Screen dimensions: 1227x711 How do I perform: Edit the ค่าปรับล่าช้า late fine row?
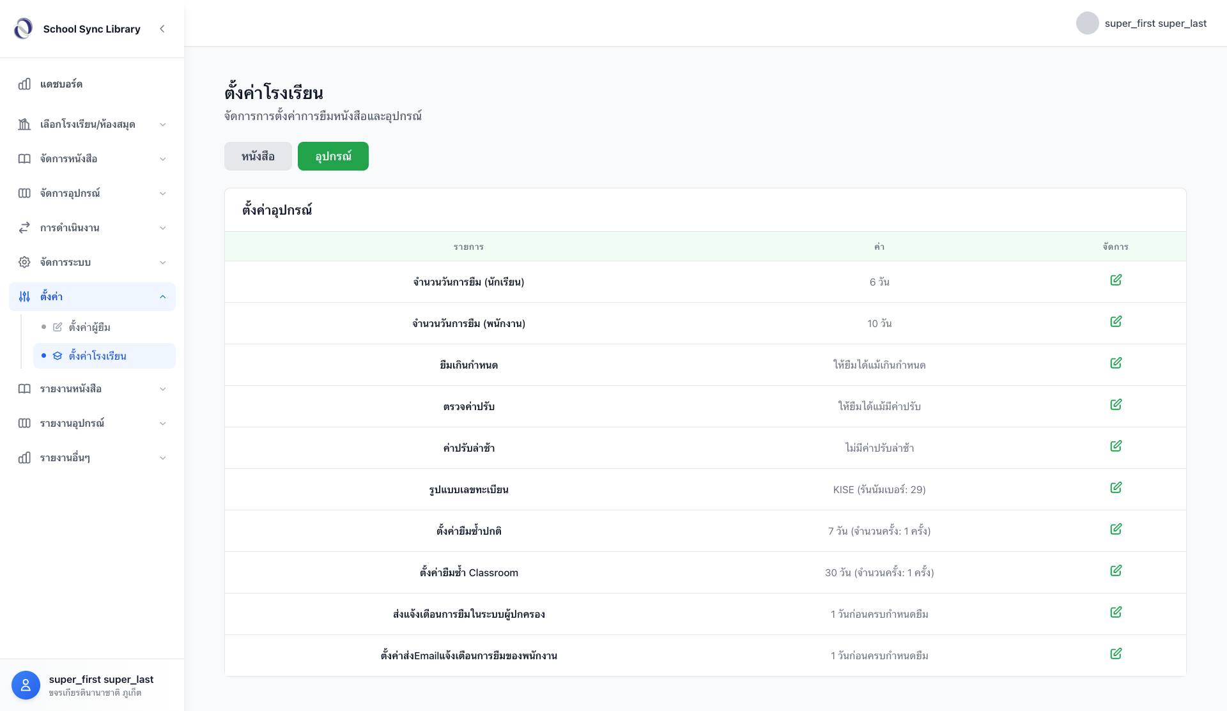(x=1116, y=447)
